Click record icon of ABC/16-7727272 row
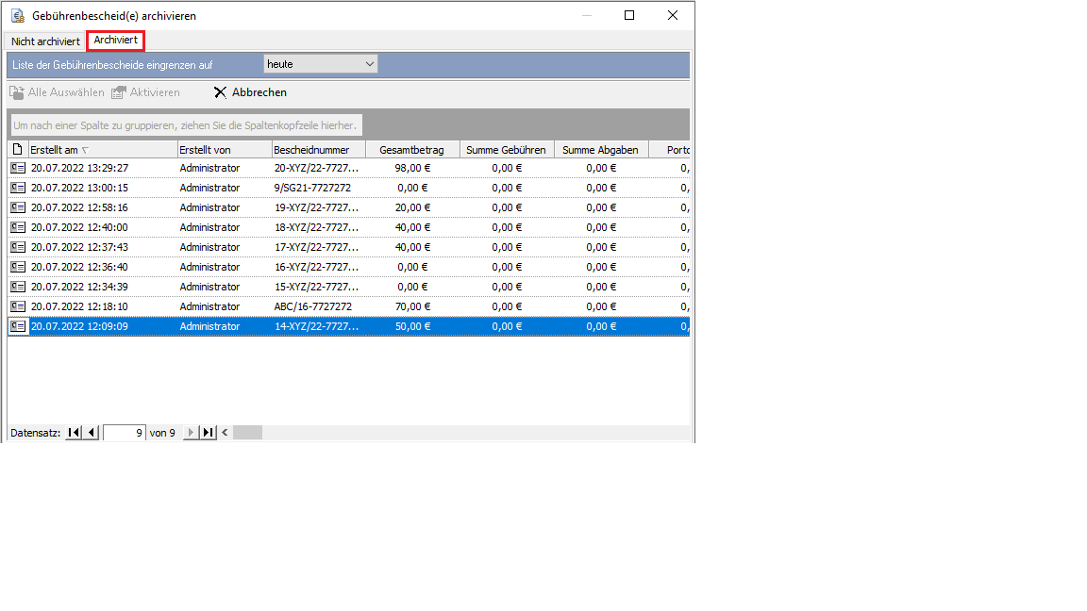The width and height of the screenshot is (1087, 611). point(18,306)
